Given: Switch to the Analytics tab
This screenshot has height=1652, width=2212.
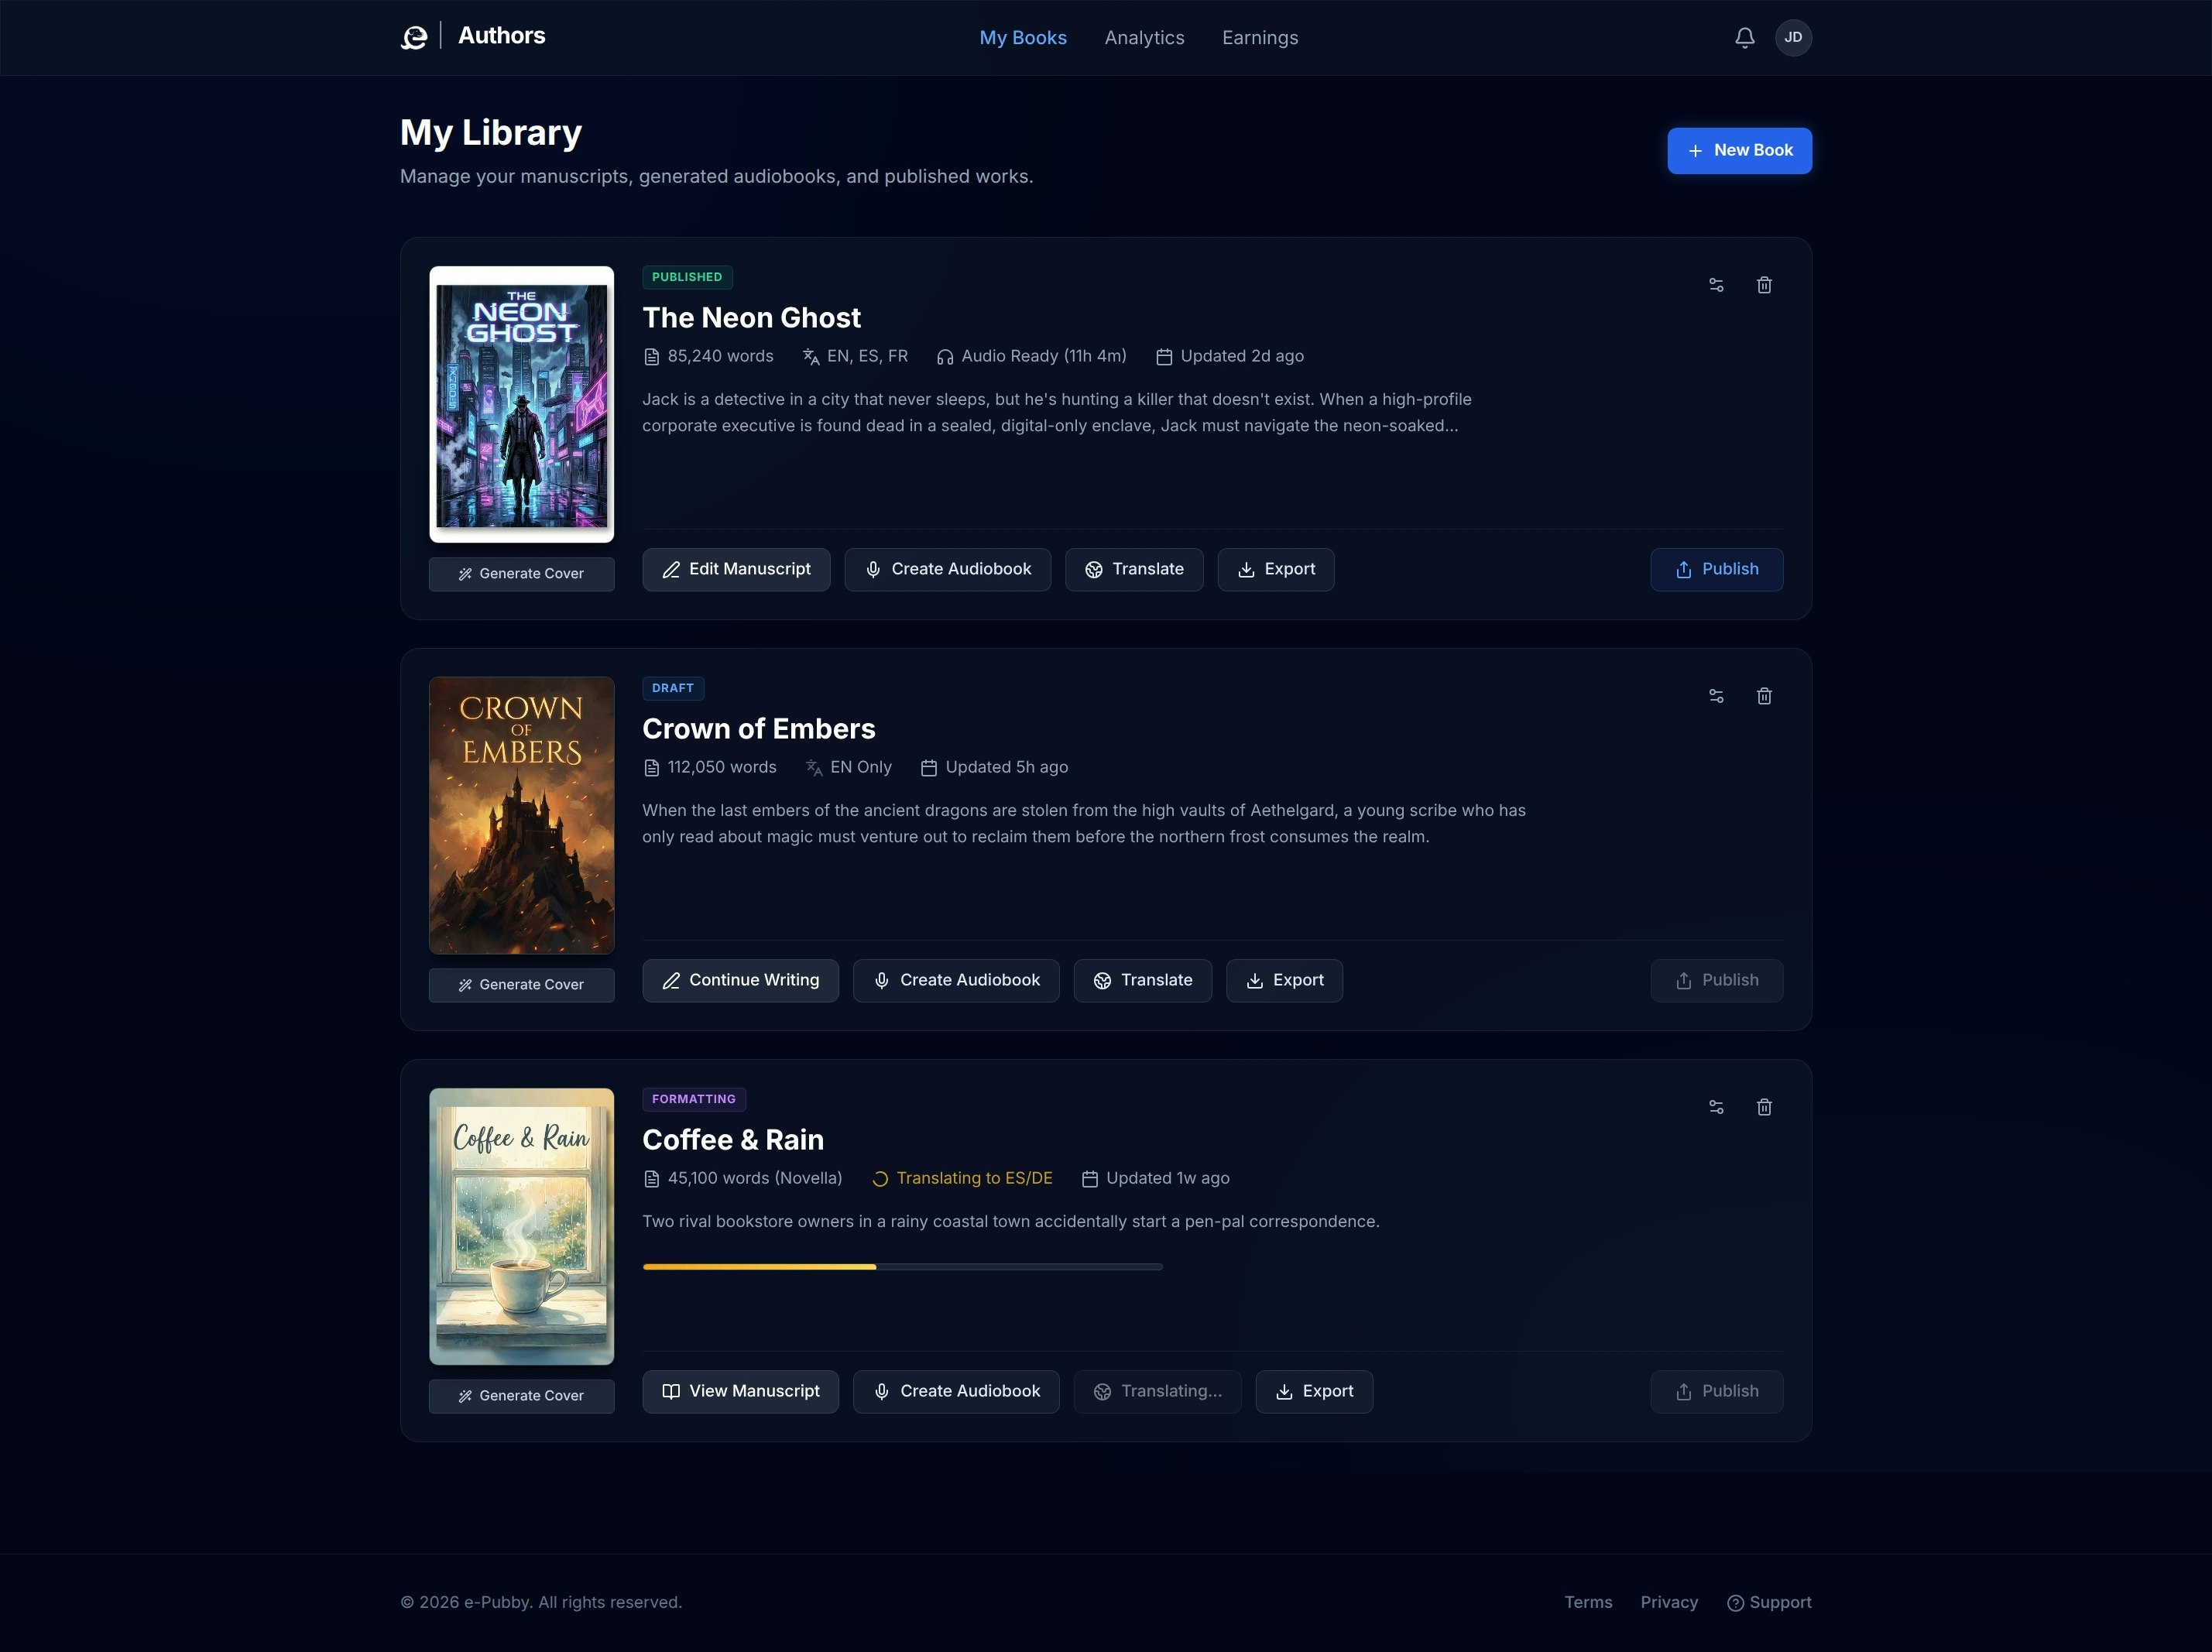Looking at the screenshot, I should [1144, 37].
